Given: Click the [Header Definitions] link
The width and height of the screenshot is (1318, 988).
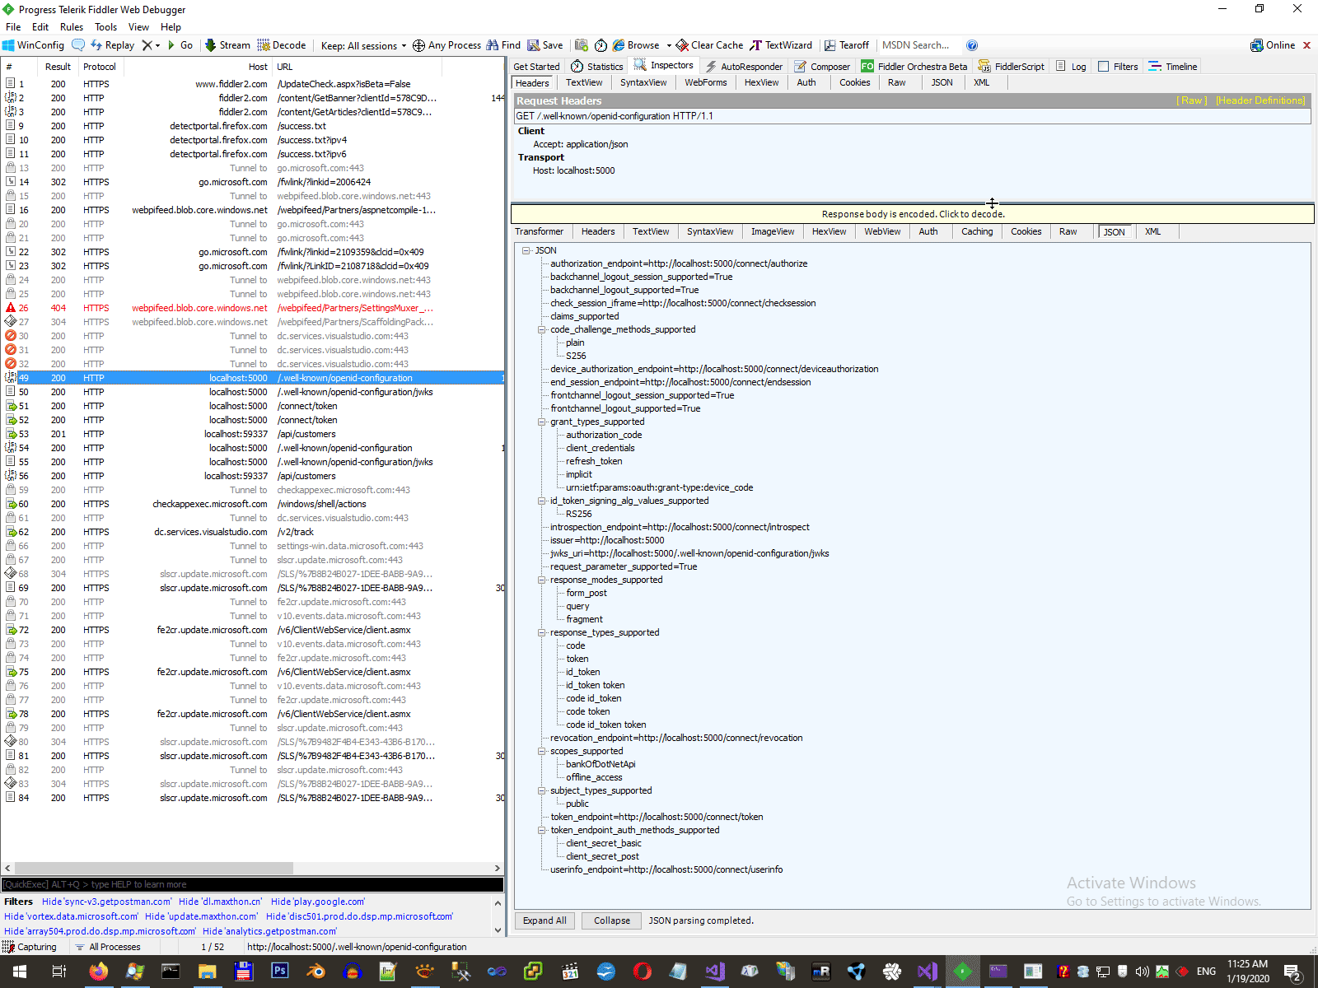Looking at the screenshot, I should pyautogui.click(x=1260, y=100).
